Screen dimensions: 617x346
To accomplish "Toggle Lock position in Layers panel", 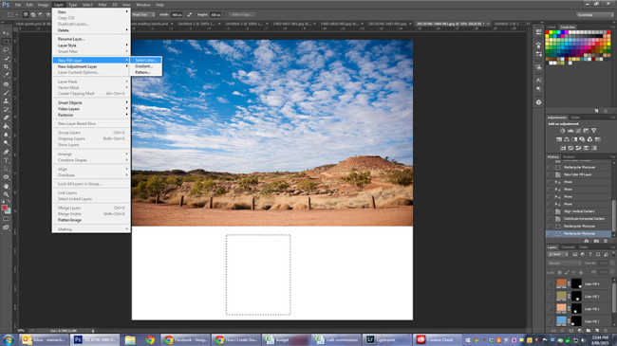I will [x=573, y=272].
